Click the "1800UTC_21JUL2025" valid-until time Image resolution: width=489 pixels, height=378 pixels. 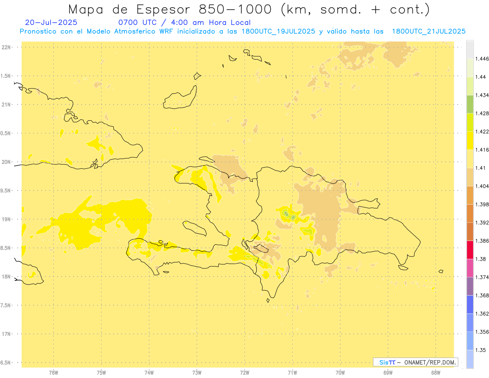pyautogui.click(x=429, y=31)
